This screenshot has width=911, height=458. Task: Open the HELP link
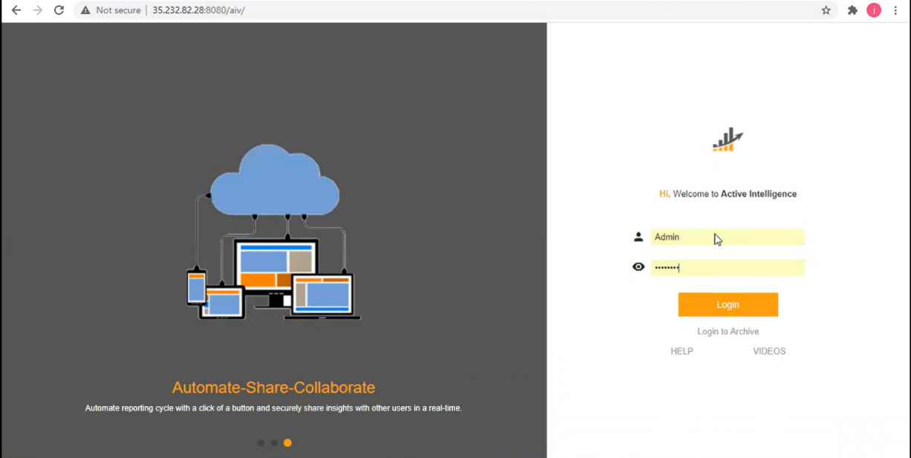tap(682, 351)
